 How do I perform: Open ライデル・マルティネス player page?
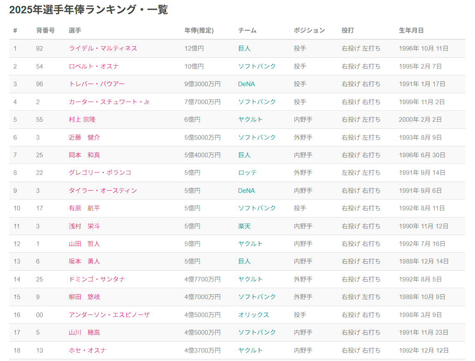coord(103,49)
